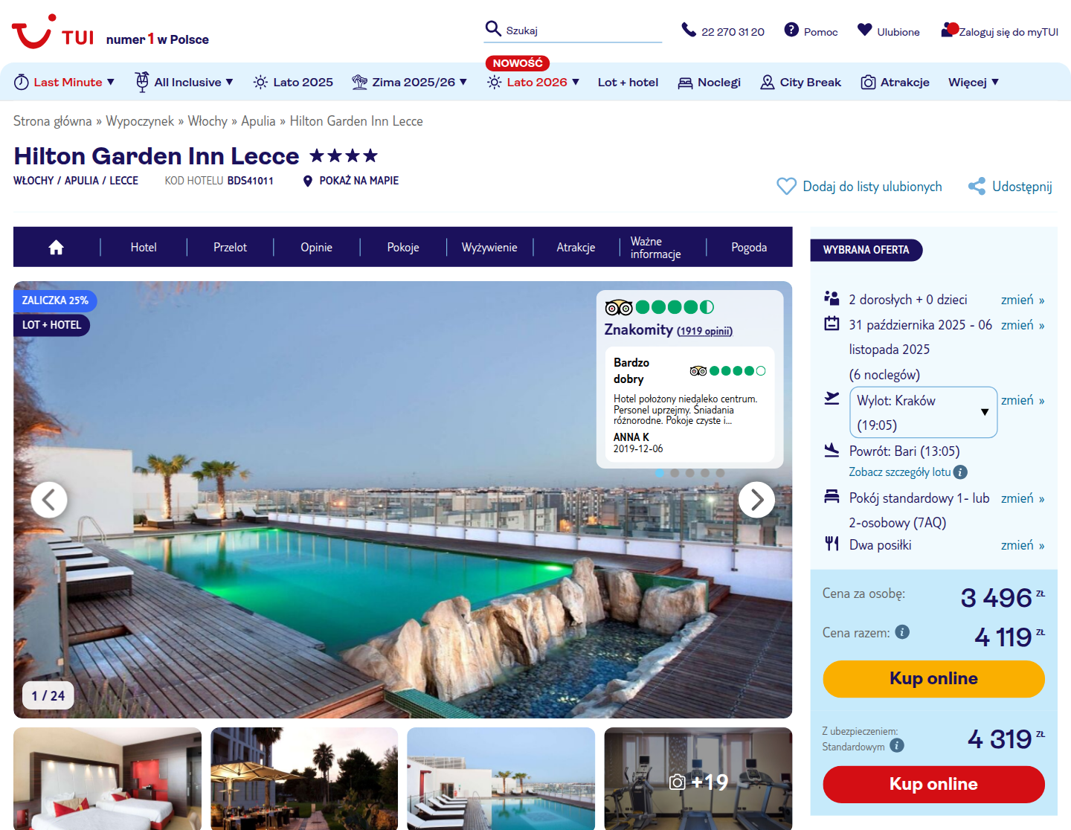Open the home icon tab in hotel menu
1071x830 pixels.
click(56, 248)
